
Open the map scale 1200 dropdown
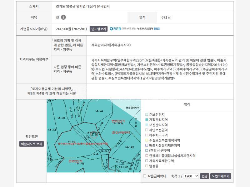191,176
